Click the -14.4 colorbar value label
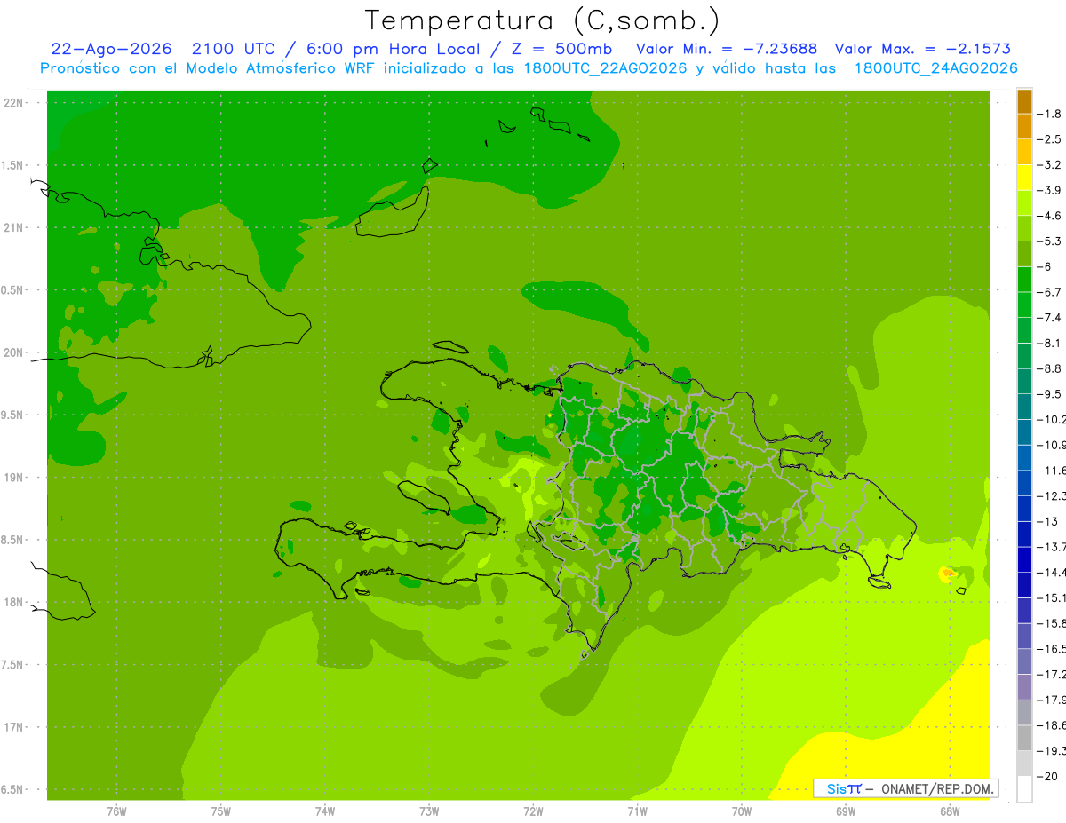Viewport: 1066px width, 823px height. pos(1051,573)
